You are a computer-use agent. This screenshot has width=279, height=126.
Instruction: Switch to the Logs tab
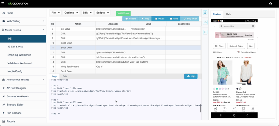click(x=54, y=76)
